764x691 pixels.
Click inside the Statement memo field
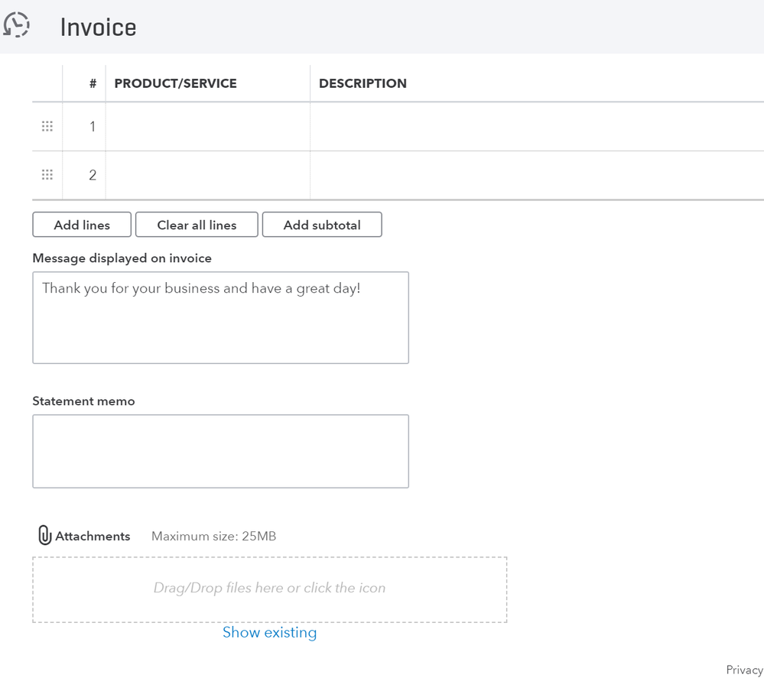point(220,450)
